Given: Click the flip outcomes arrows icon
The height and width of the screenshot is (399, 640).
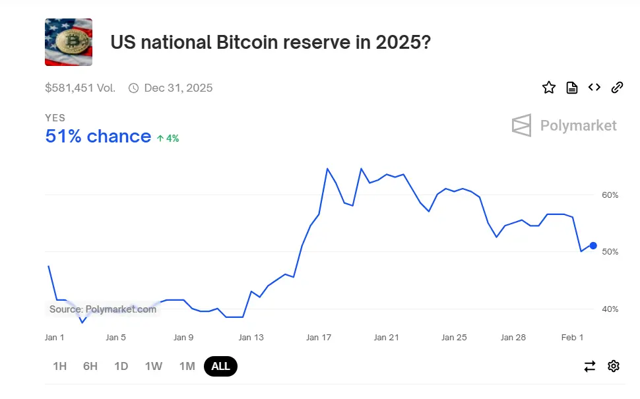Looking at the screenshot, I should (x=589, y=366).
